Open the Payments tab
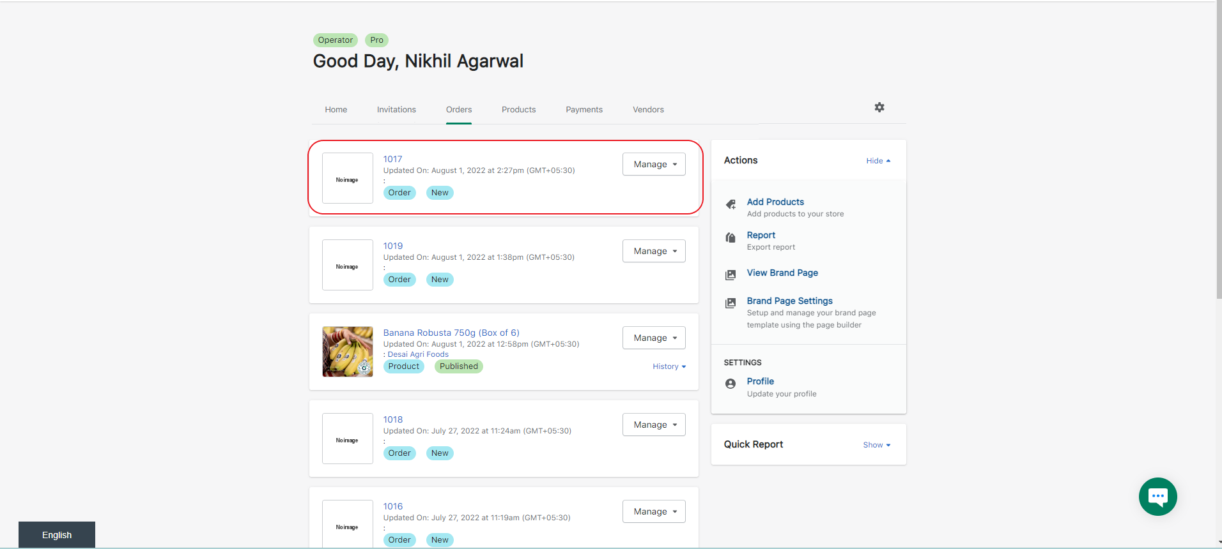The image size is (1222, 549). tap(584, 110)
